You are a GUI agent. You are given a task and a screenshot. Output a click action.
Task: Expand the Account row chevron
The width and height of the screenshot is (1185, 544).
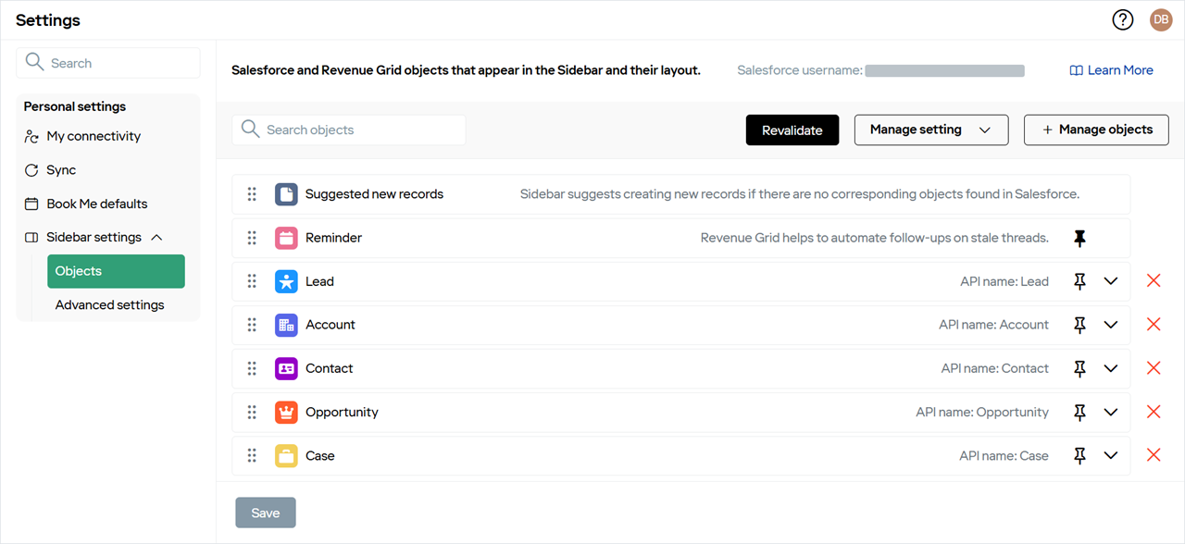[1111, 325]
